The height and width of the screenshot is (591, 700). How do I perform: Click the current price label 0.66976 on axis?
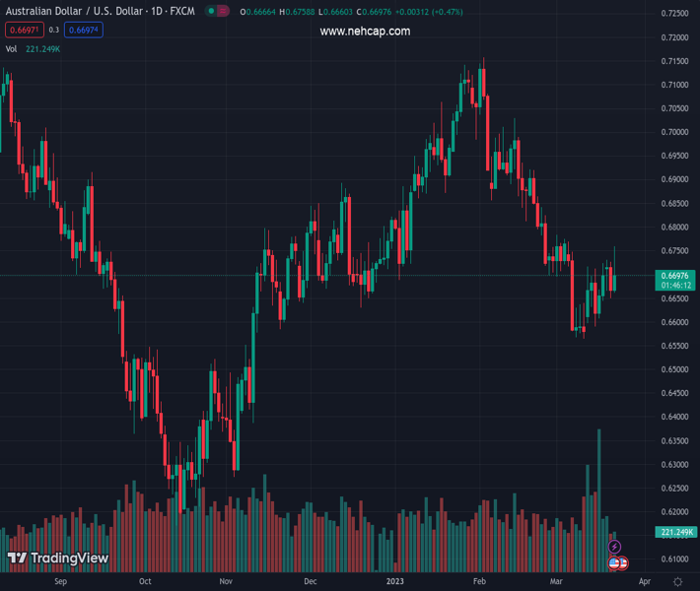click(x=676, y=276)
